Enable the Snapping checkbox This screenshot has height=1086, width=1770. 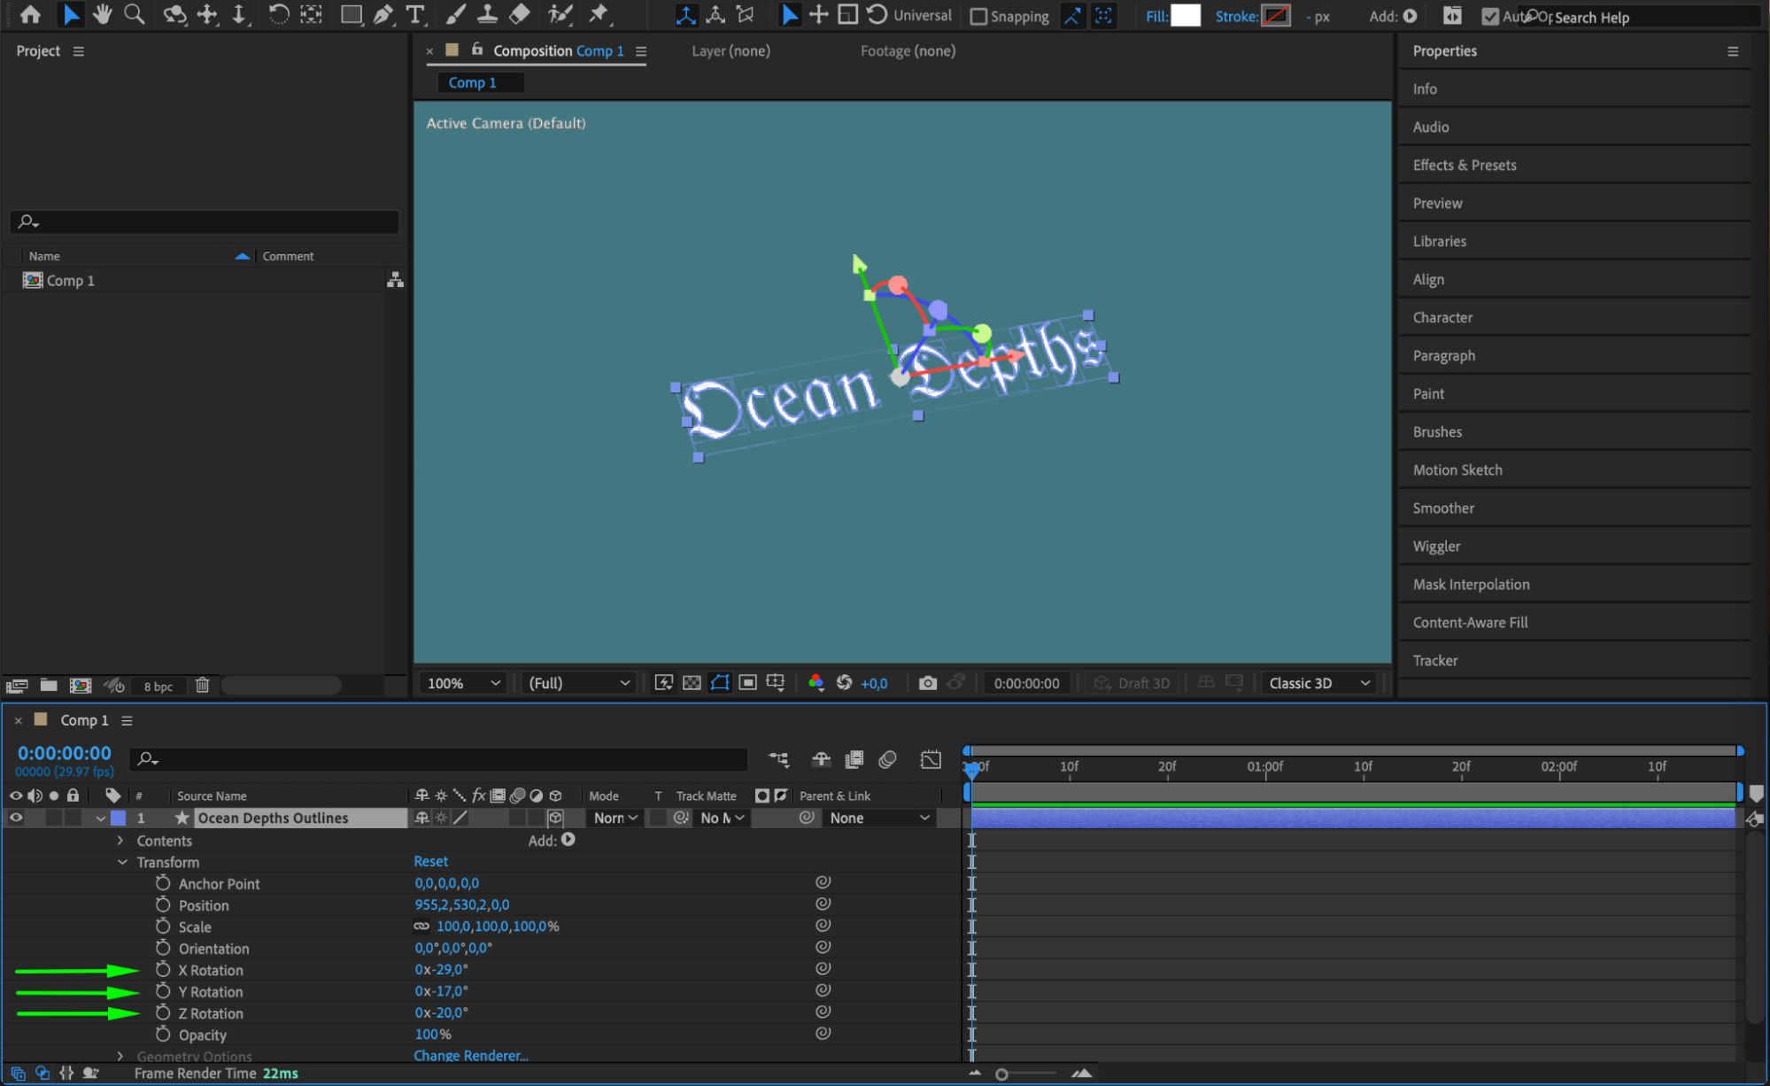[x=978, y=16]
